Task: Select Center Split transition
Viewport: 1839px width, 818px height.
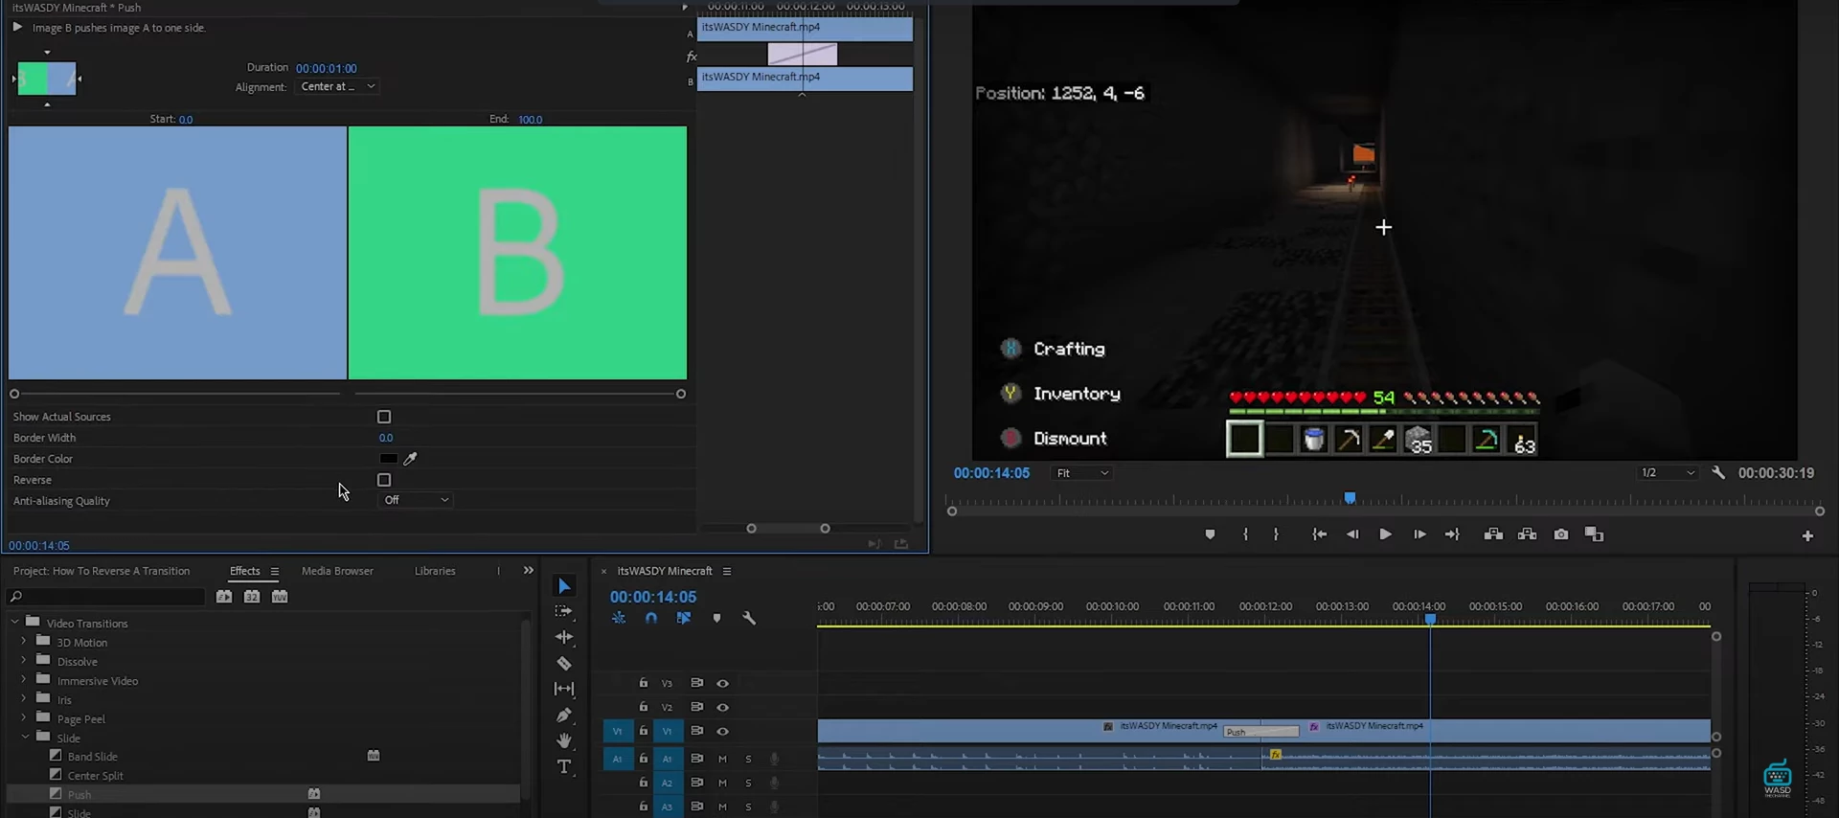Action: click(95, 775)
